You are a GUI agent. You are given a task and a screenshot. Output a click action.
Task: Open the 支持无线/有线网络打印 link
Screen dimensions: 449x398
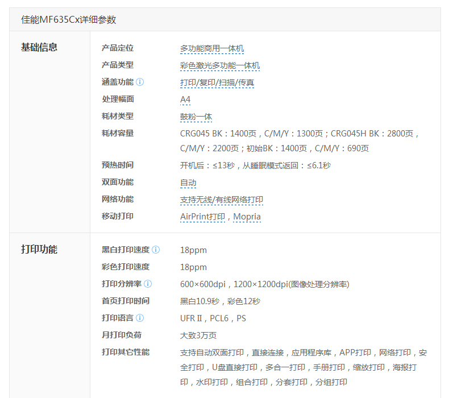click(x=222, y=200)
